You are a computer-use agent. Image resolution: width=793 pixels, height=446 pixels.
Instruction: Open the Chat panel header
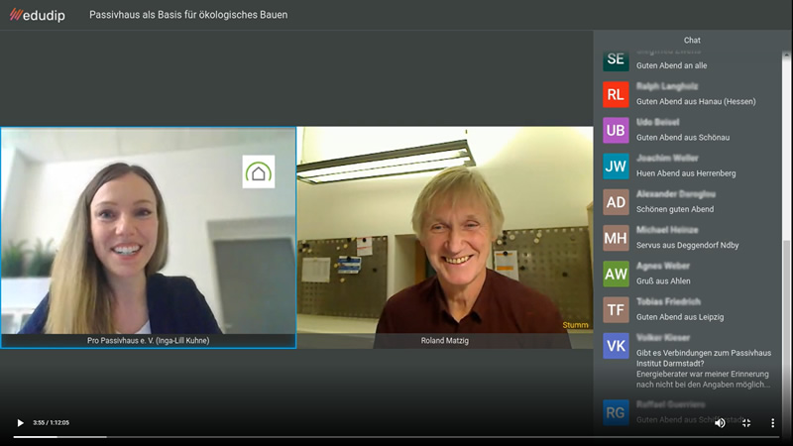coord(692,40)
